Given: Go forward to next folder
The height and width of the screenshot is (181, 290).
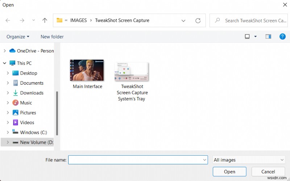Looking at the screenshot, I should (22, 20).
